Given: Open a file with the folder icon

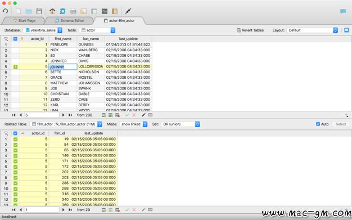Looking at the screenshot, I should (29, 11).
